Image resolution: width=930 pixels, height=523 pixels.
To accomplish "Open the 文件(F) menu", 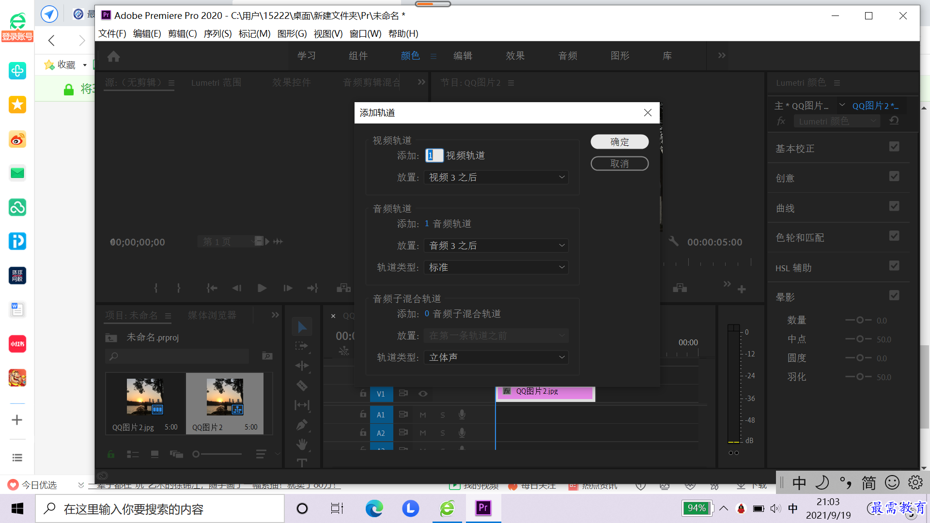I will (112, 33).
